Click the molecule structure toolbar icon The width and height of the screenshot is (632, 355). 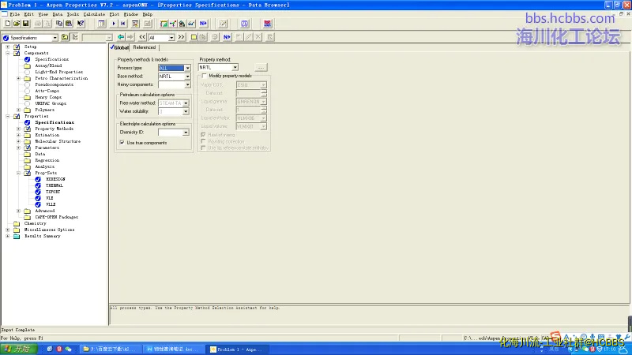click(x=173, y=24)
